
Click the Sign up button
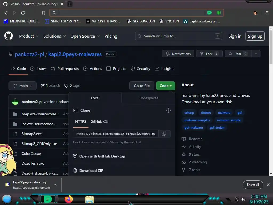(x=255, y=36)
